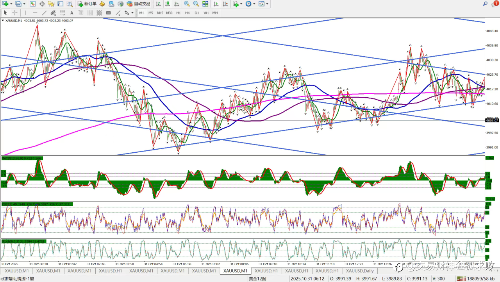Click the 4003.07 current price label on price axis
The height and width of the screenshot is (282, 500).
click(492, 121)
